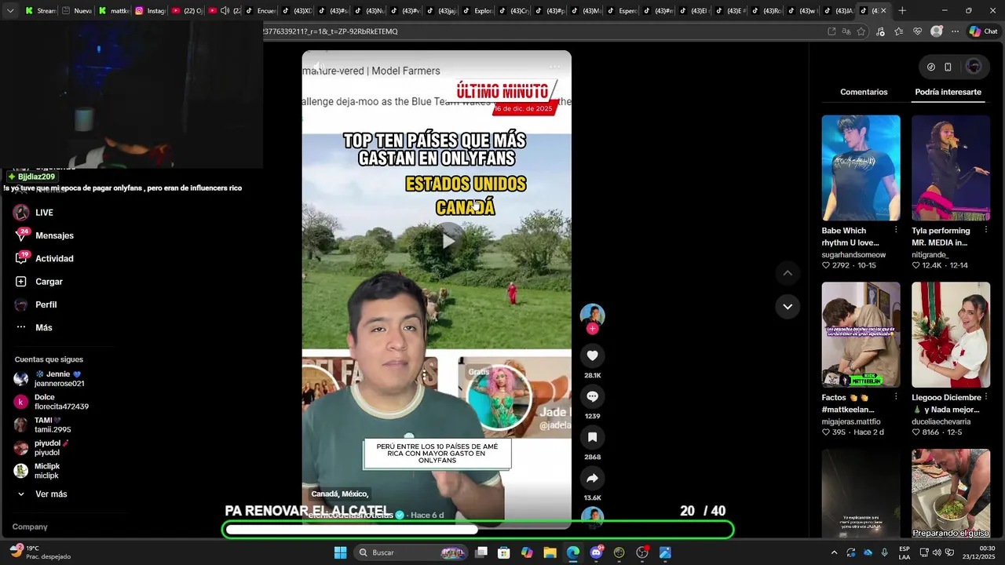Open Microsoft Store from the taskbar
The height and width of the screenshot is (565, 1005).
pos(504,552)
